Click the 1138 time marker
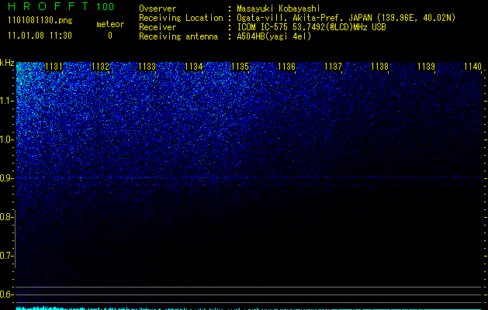 [x=379, y=67]
